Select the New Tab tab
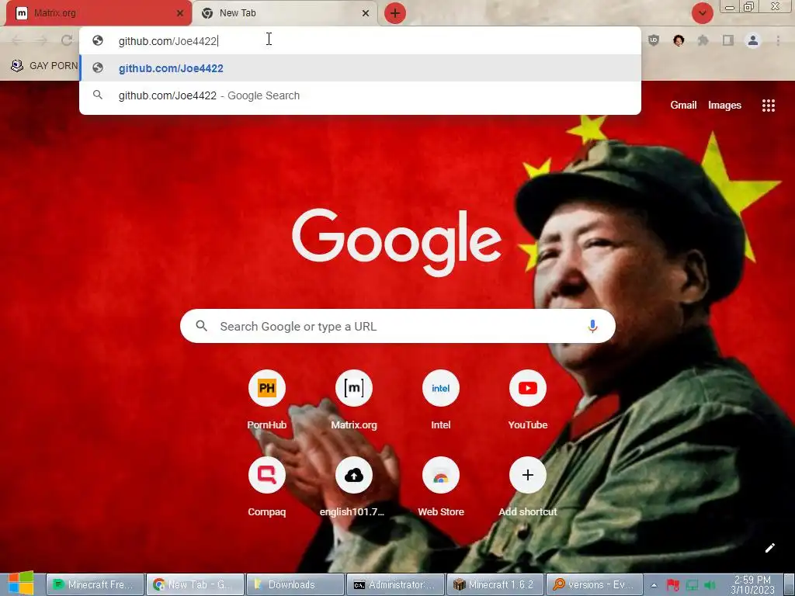The height and width of the screenshot is (596, 795). tap(285, 13)
